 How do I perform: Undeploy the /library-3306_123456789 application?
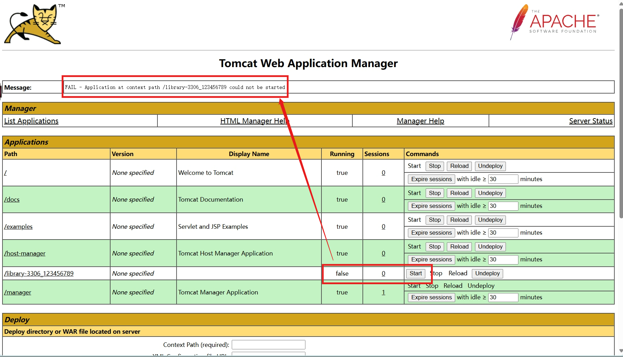(487, 274)
